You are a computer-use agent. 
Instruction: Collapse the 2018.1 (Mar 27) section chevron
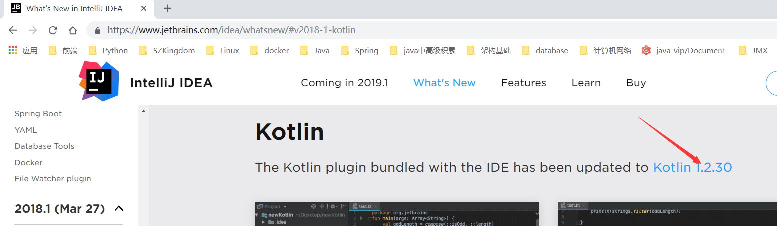[119, 208]
